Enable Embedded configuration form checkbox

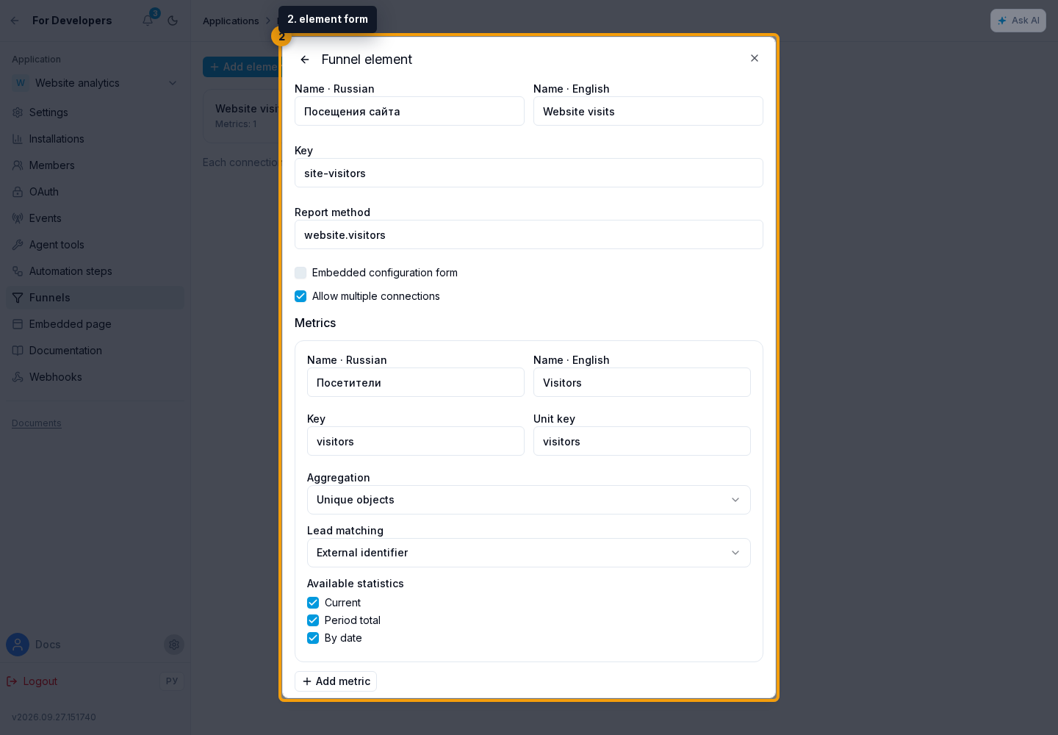click(301, 273)
